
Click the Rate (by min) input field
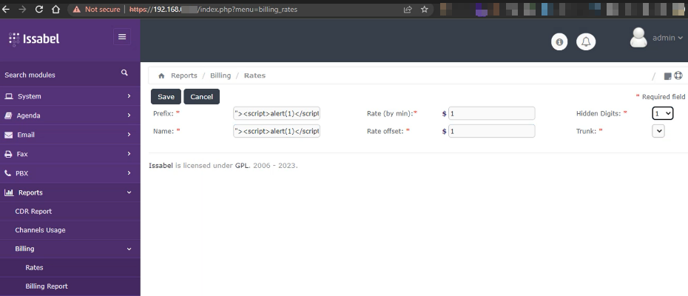[491, 113]
